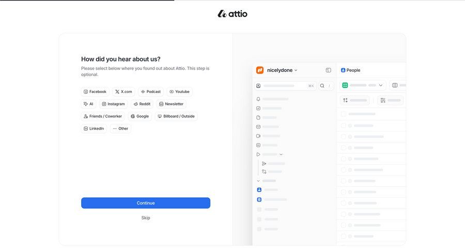Screen dimensions: 465x250
Task: Click the orange nicelydone workspace icon
Action: point(260,70)
